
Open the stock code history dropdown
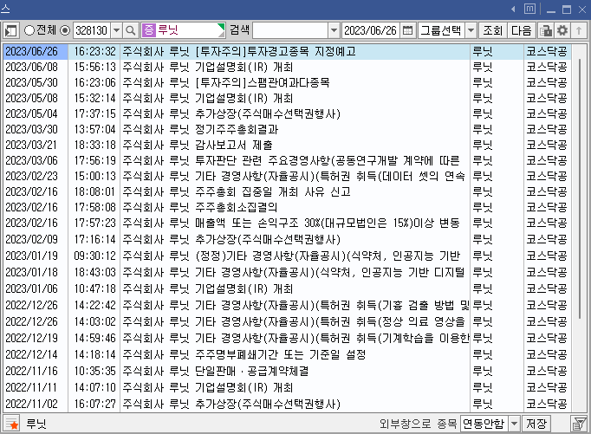[x=117, y=30]
